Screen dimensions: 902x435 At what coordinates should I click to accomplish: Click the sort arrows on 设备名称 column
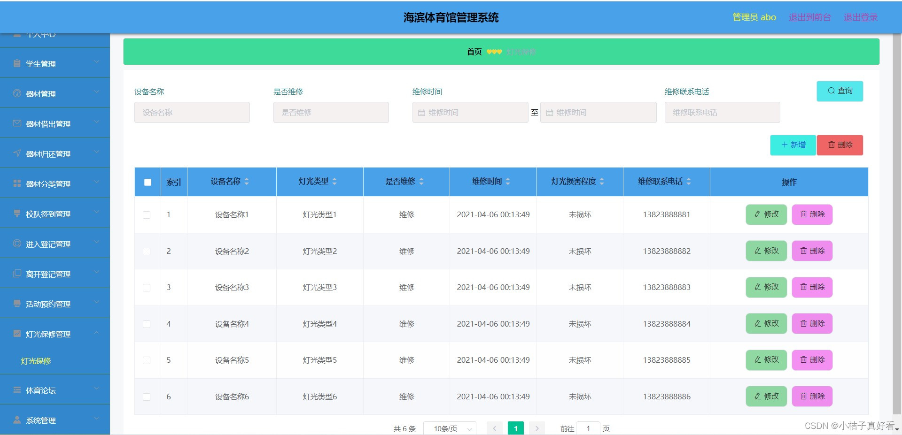247,182
